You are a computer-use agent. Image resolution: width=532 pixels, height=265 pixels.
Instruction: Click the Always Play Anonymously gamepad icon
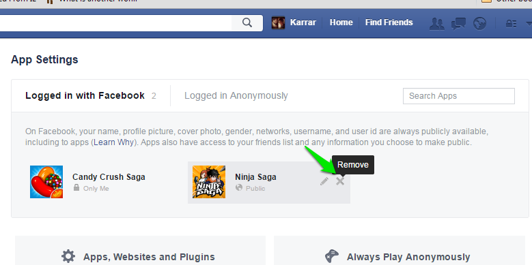pyautogui.click(x=331, y=257)
